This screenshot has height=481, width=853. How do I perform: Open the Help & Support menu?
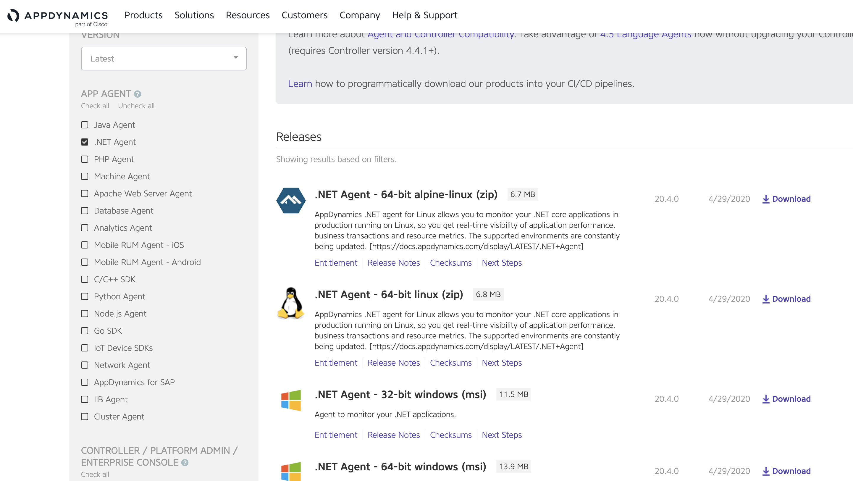[x=424, y=15]
